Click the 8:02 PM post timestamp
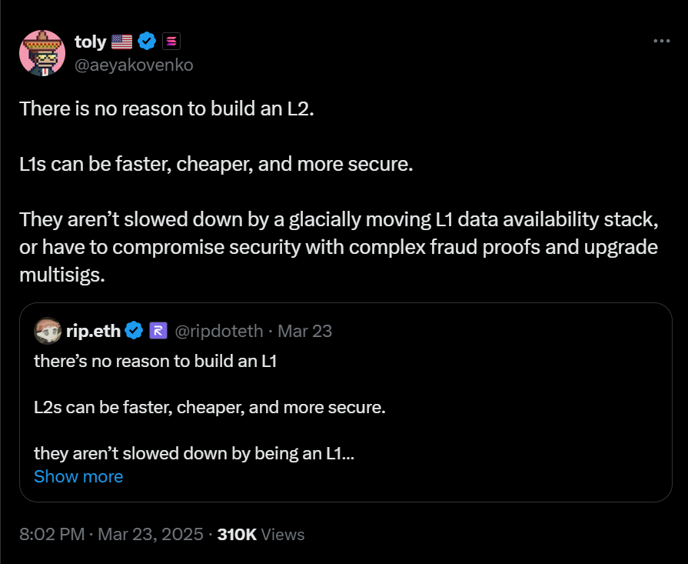Image resolution: width=688 pixels, height=564 pixels. point(52,534)
